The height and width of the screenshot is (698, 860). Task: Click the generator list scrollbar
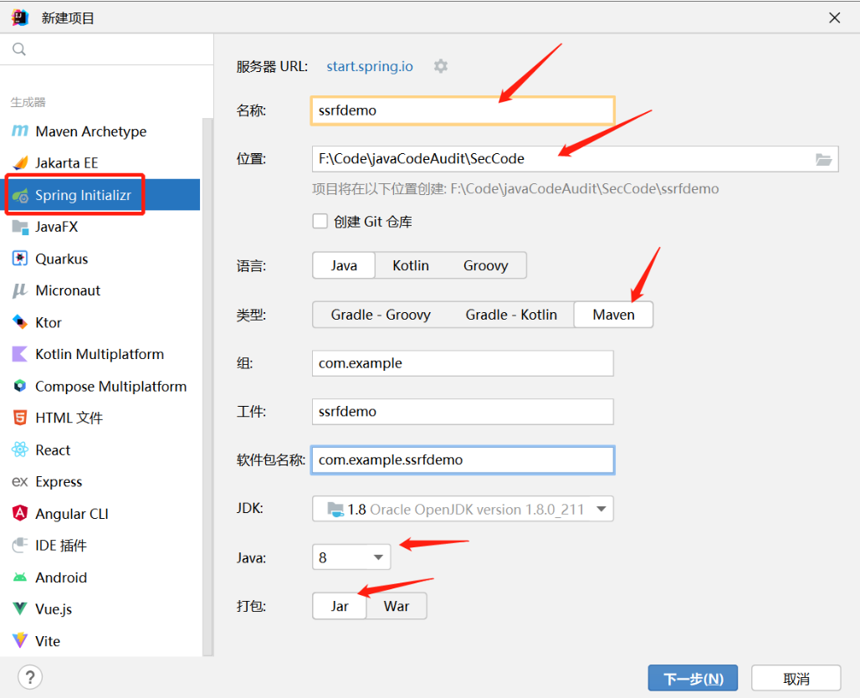(x=207, y=387)
